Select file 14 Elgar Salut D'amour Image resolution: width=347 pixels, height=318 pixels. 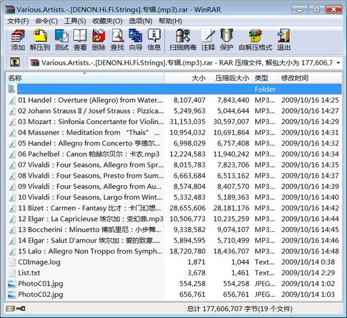174,241
